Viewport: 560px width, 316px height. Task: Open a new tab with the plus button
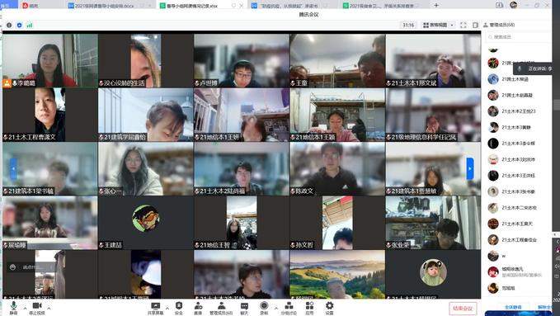tap(436, 5)
